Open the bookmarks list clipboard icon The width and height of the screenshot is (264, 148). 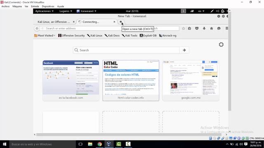coord(190,28)
